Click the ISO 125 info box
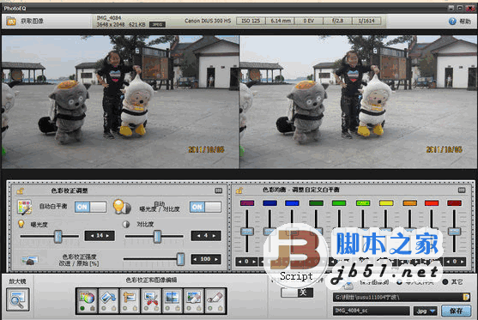This screenshot has width=478, height=320. click(251, 21)
